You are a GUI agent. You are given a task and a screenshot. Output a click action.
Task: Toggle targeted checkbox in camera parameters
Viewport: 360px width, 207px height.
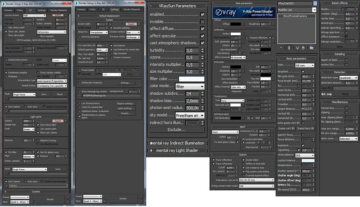tap(303, 71)
